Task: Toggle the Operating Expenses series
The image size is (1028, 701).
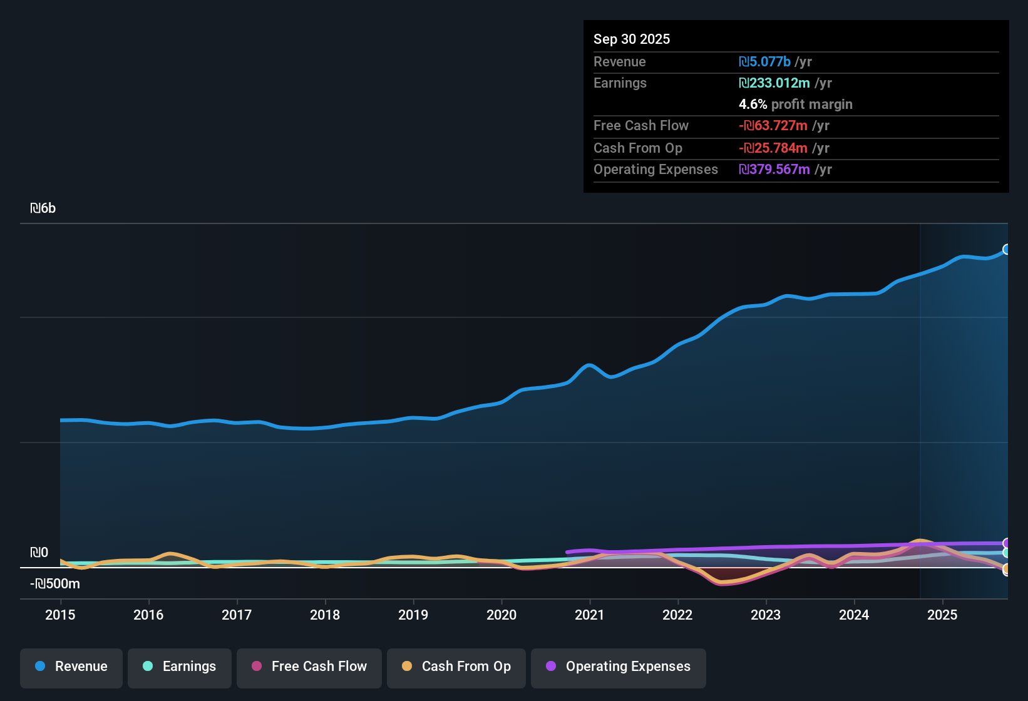Action: tap(618, 667)
